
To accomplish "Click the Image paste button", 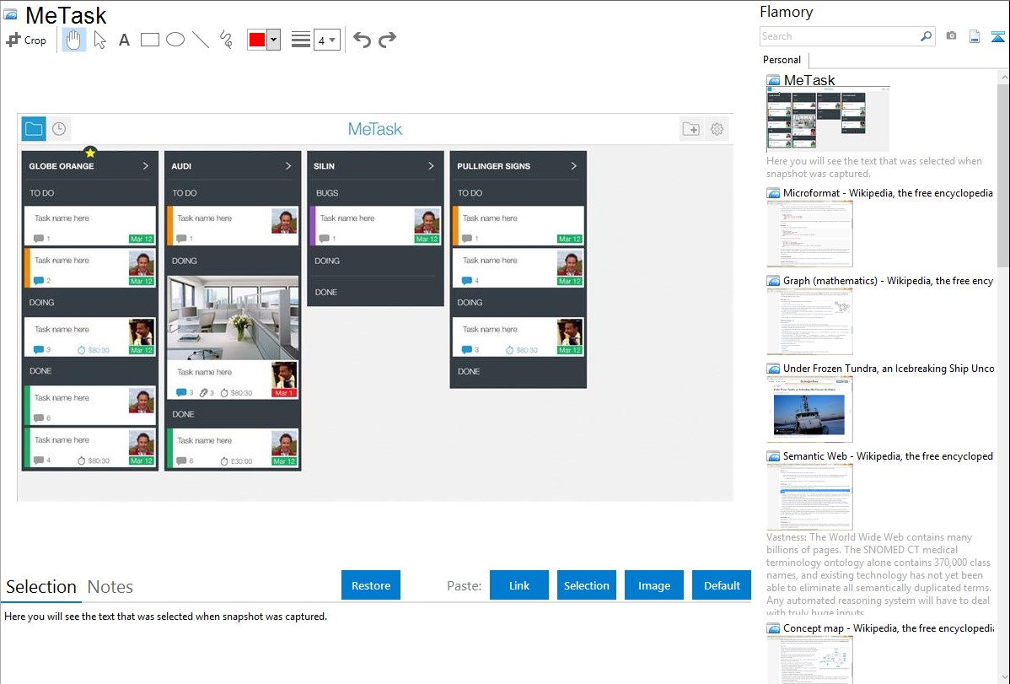I will [653, 585].
